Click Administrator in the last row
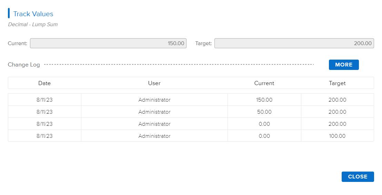382x195 pixels. click(154, 136)
